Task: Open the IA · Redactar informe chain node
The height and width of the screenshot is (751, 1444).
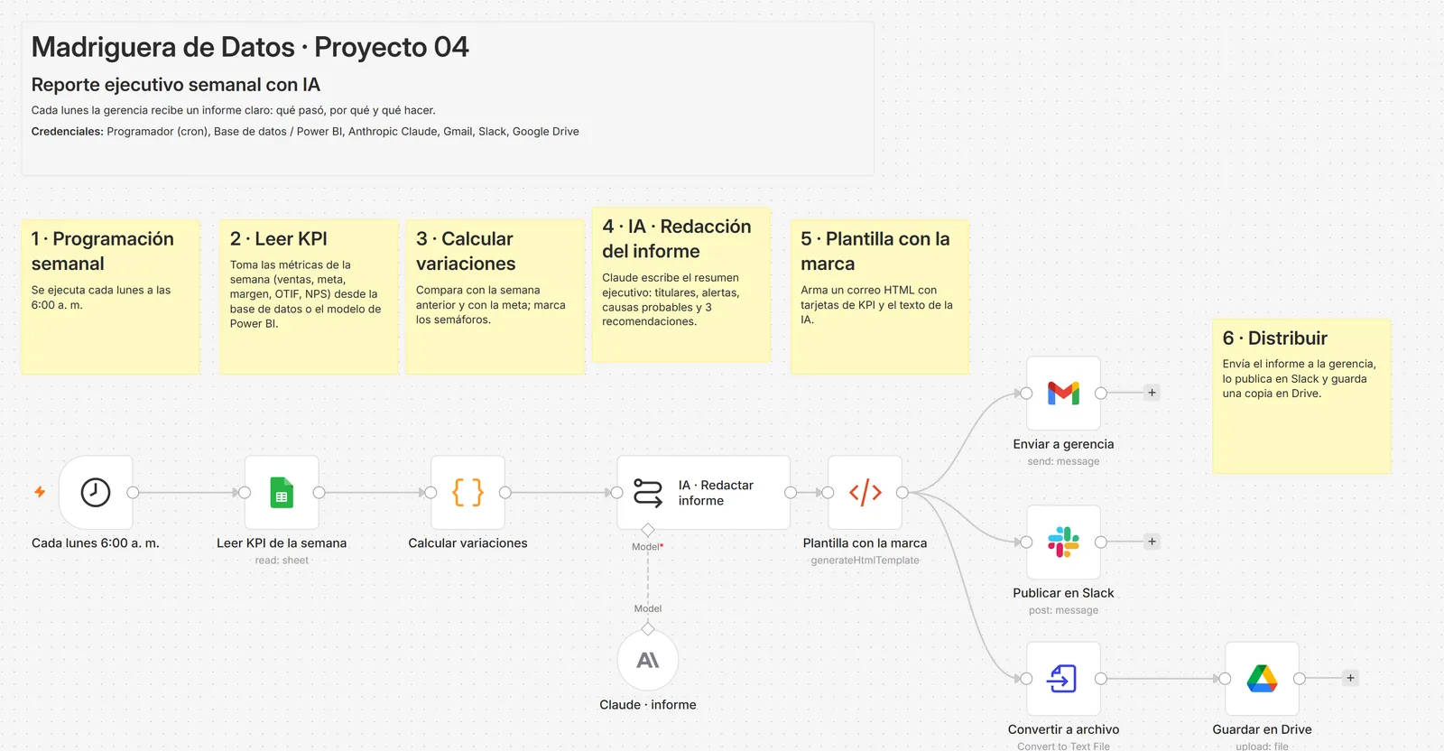Action: point(703,492)
